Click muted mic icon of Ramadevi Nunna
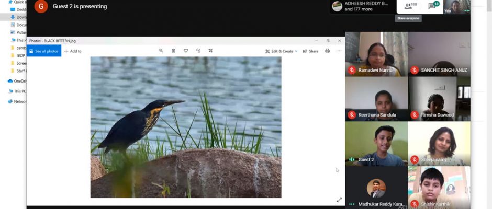492x209 pixels. coord(352,70)
